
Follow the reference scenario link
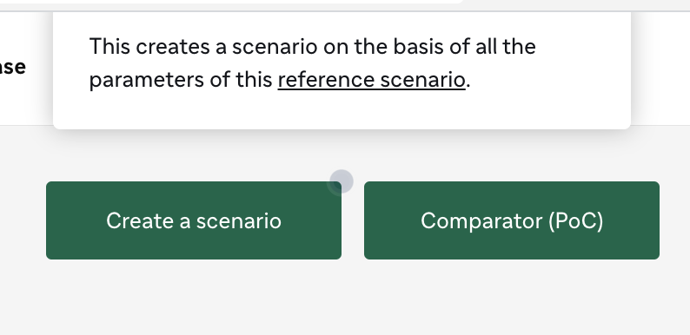coord(371,80)
